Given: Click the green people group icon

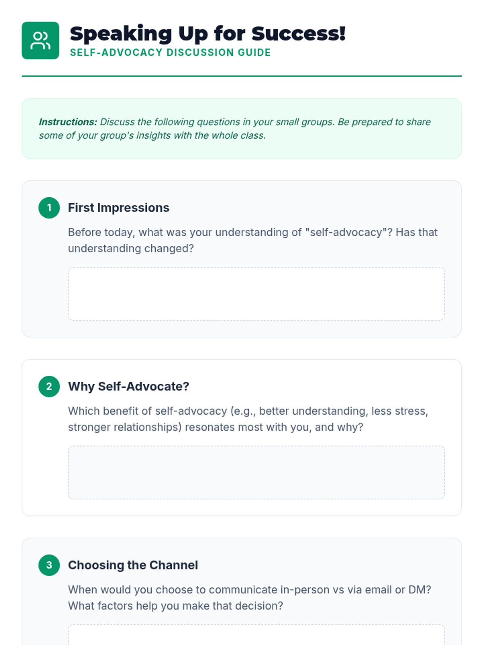Looking at the screenshot, I should tap(40, 40).
